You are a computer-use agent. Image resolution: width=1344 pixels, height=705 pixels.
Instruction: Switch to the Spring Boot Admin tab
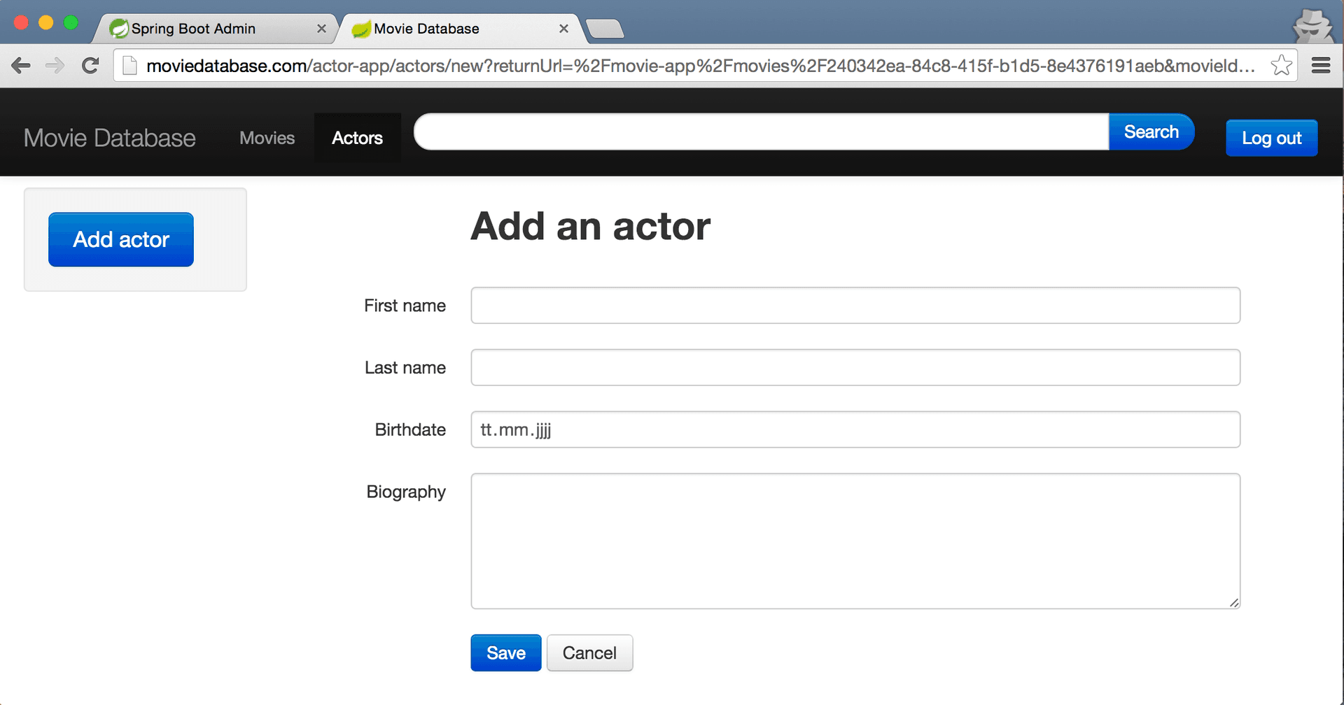[x=193, y=29]
